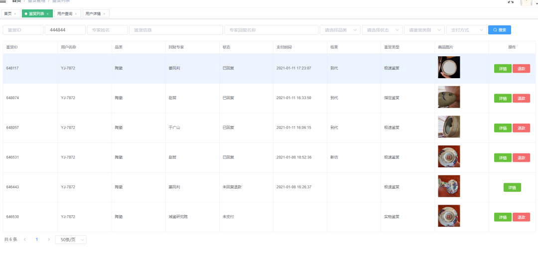Click into the 鉴赏信息 input field
Image resolution: width=538 pixels, height=254 pixels.
176,30
